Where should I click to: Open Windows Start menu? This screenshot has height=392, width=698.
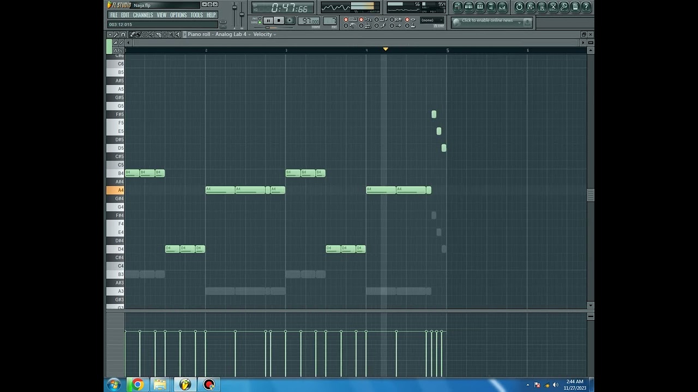click(x=114, y=385)
